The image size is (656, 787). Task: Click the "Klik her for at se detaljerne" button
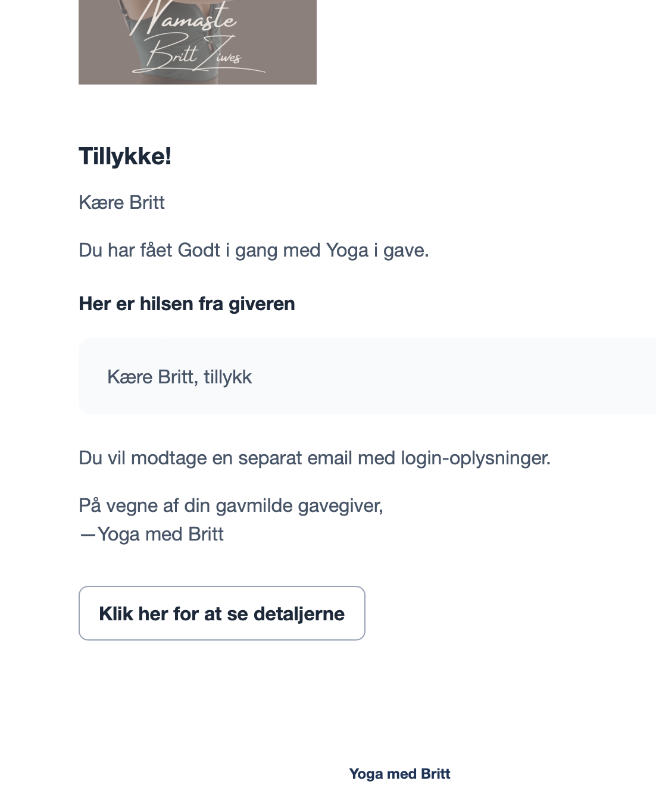click(x=221, y=613)
